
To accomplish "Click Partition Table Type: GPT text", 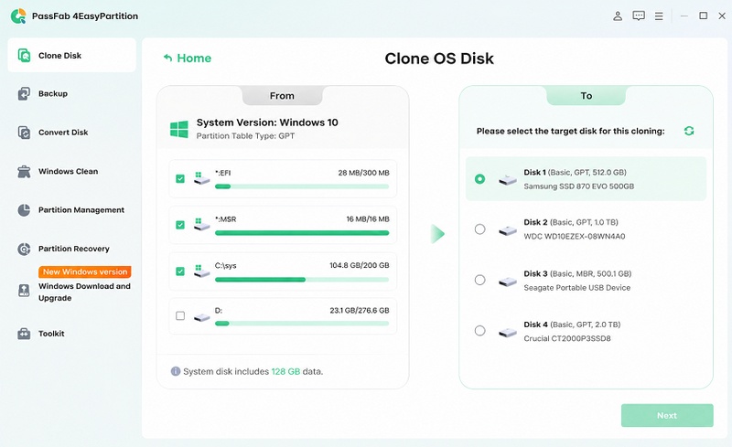I will [x=245, y=136].
